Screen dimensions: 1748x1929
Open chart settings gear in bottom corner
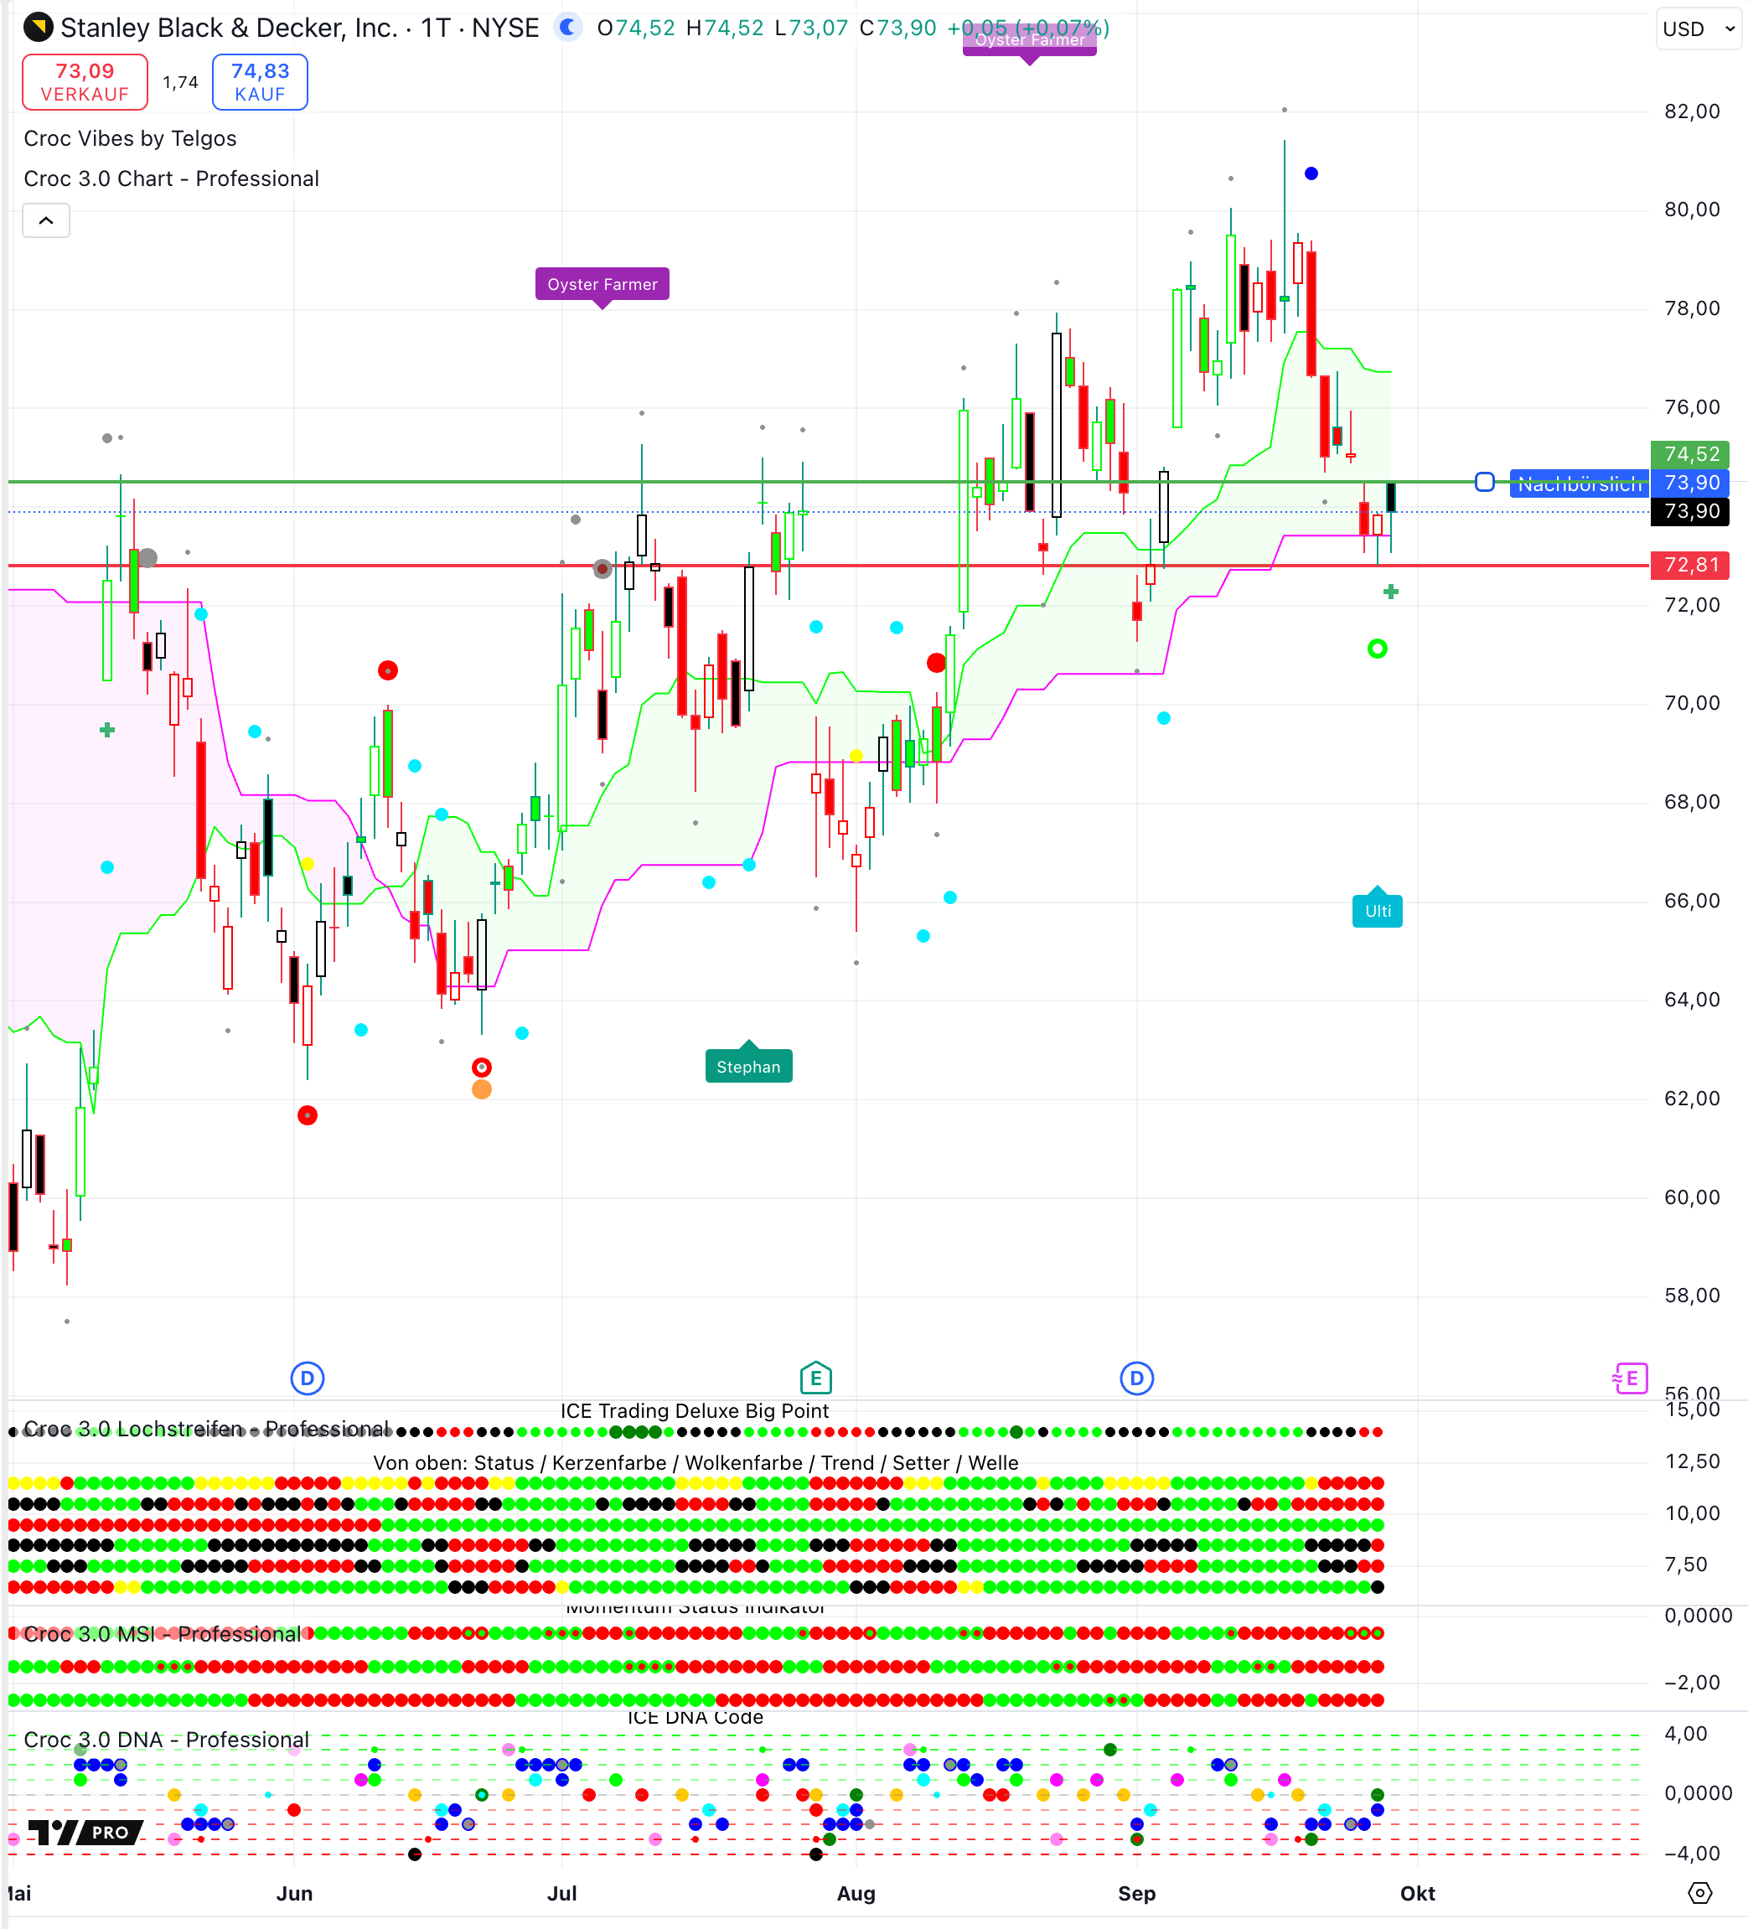[x=1699, y=1893]
